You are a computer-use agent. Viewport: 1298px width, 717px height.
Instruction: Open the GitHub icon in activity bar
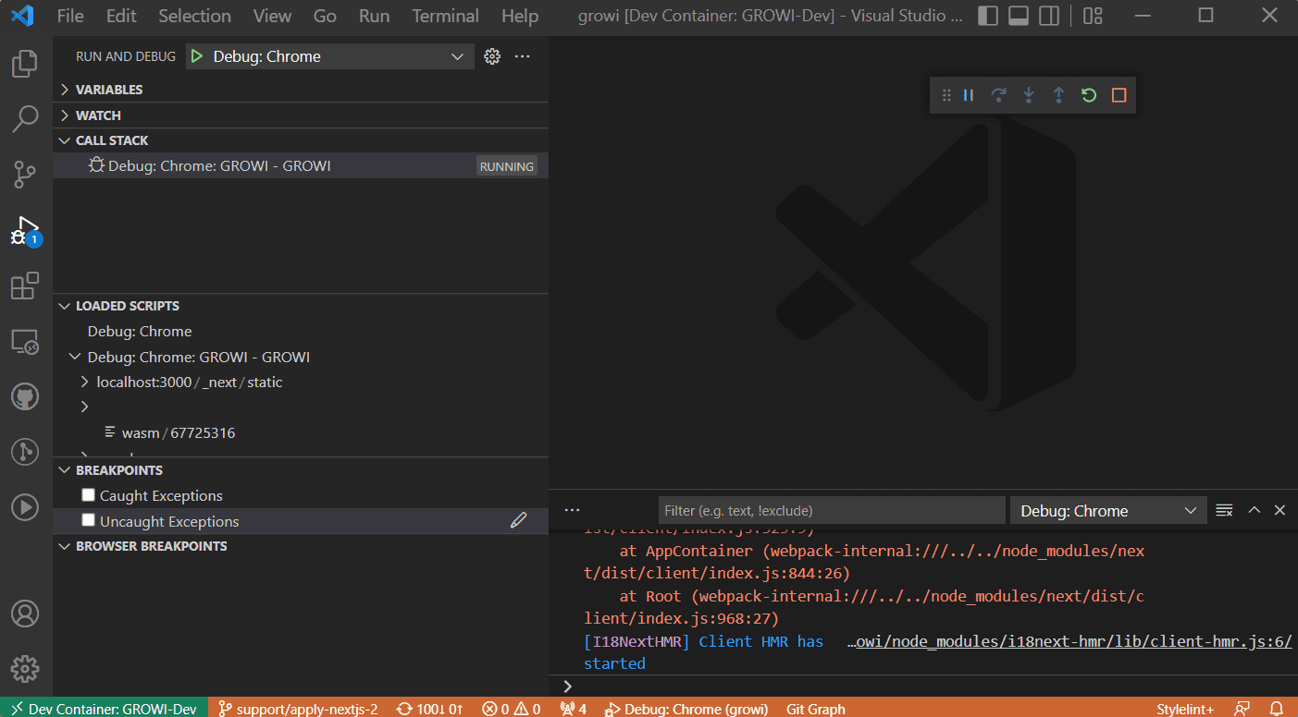click(25, 397)
